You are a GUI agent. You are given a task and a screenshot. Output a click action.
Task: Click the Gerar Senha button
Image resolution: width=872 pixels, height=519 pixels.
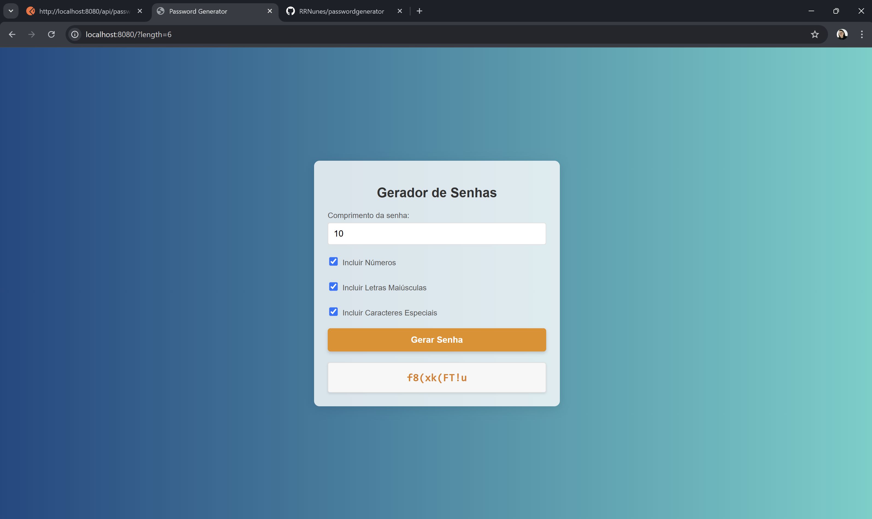pyautogui.click(x=437, y=340)
